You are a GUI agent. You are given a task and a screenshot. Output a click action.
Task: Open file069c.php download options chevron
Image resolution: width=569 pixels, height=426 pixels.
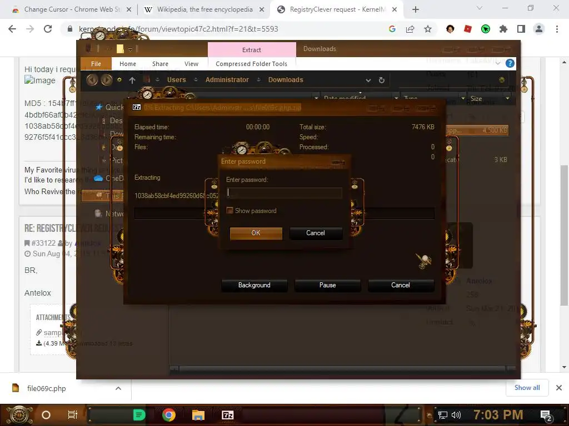pos(118,388)
